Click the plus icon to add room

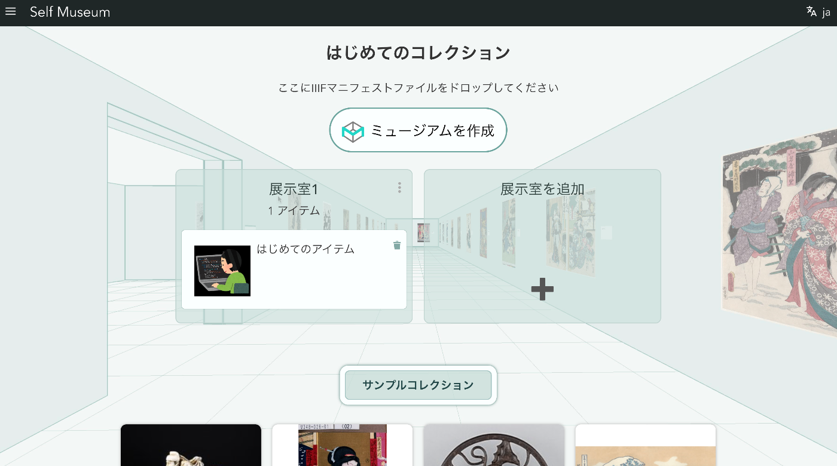tap(542, 289)
